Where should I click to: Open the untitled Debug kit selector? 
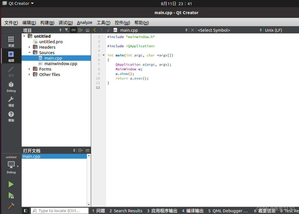tap(11, 165)
